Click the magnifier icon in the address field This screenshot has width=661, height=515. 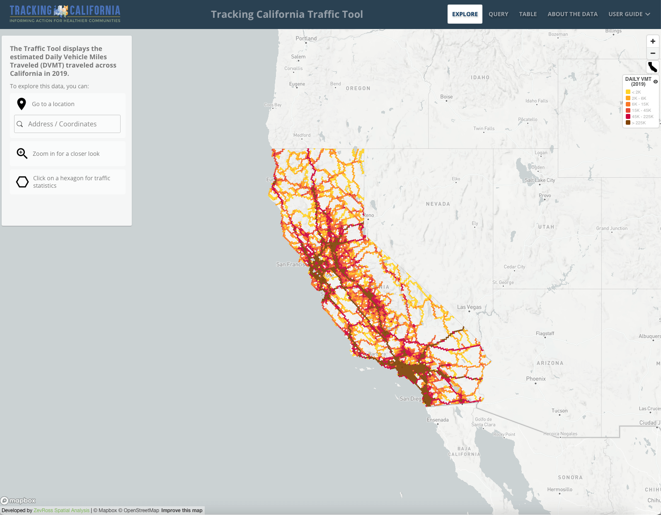click(x=20, y=124)
